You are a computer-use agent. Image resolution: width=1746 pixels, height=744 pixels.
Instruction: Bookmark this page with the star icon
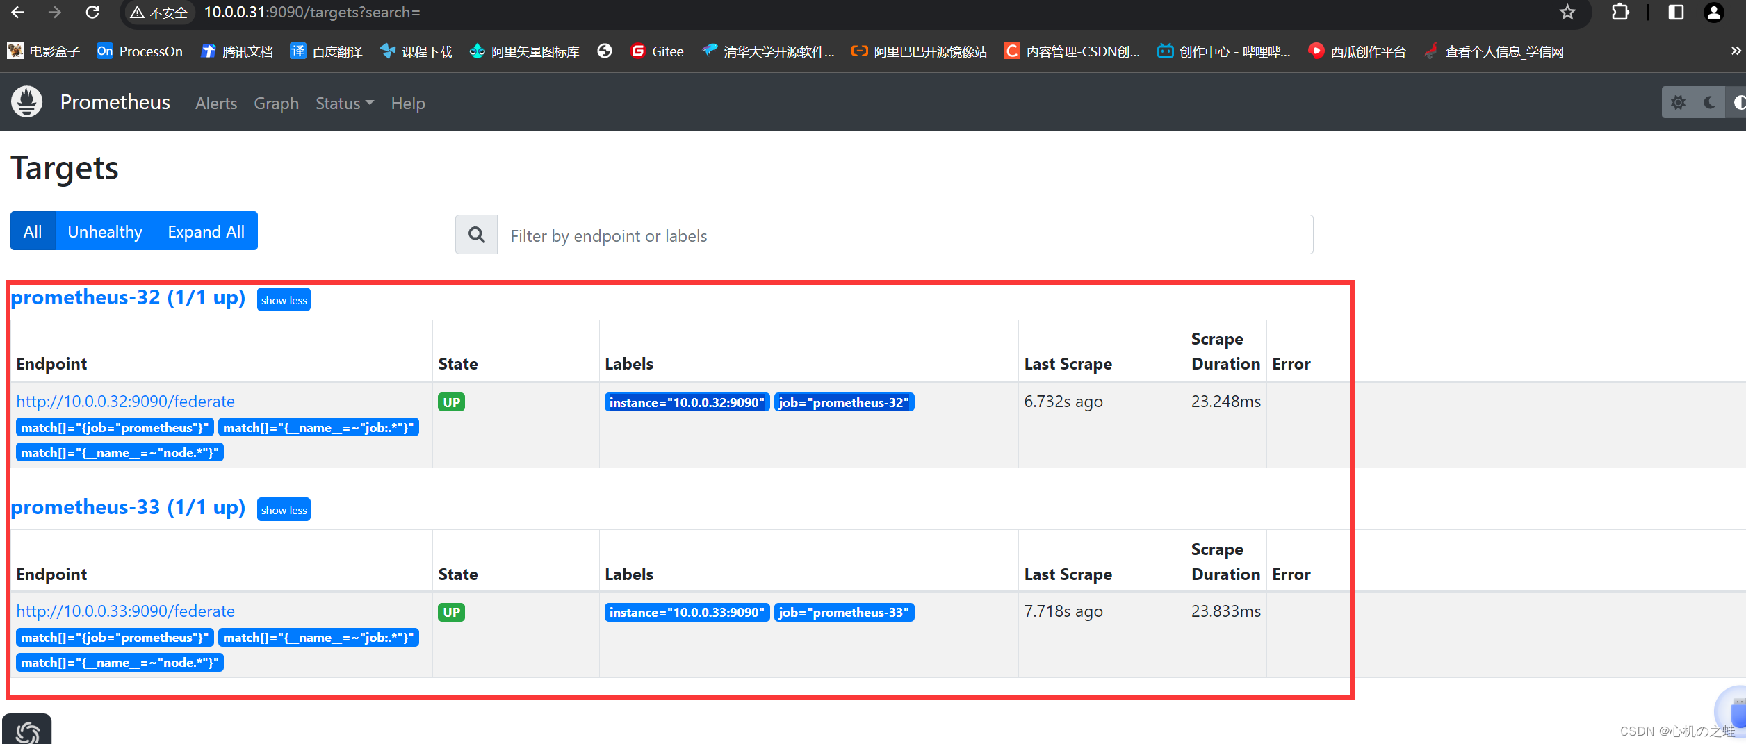pyautogui.click(x=1567, y=13)
